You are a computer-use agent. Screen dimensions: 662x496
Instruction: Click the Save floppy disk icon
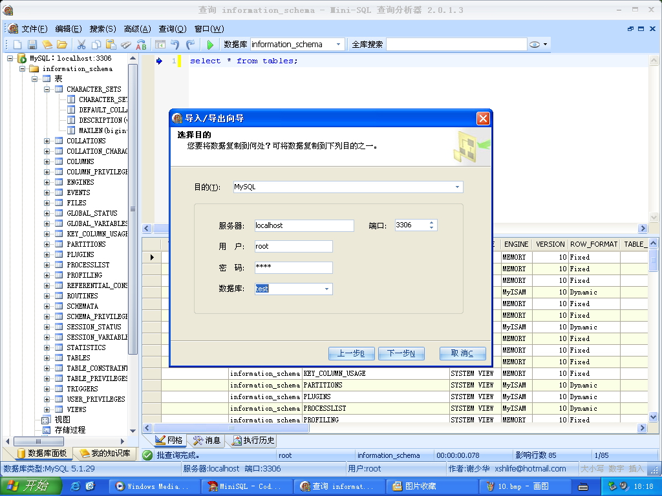coord(32,45)
